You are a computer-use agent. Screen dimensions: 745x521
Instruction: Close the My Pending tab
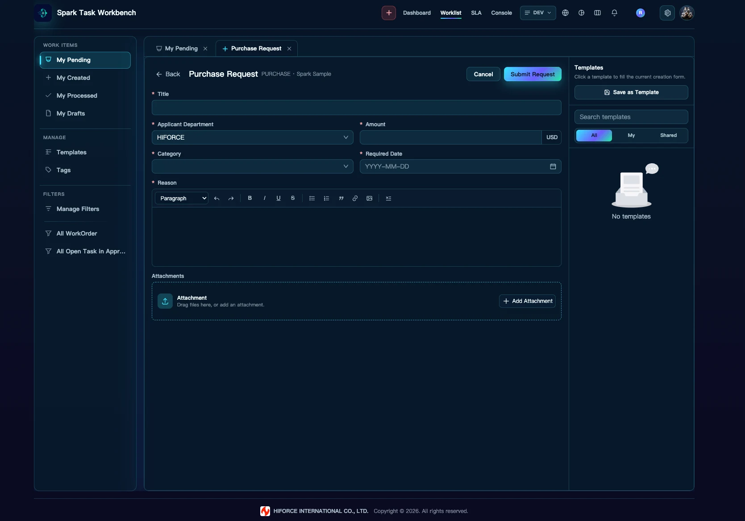point(205,49)
